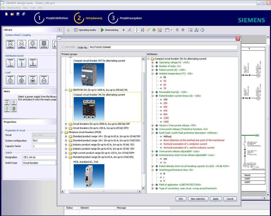271x216 pixels.
Task: Cancel the product selection dialog
Action: click(x=230, y=199)
